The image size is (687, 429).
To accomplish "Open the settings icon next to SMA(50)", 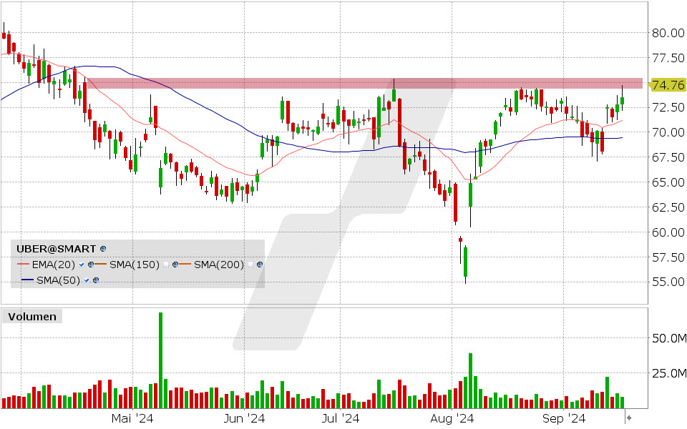I will click(96, 280).
